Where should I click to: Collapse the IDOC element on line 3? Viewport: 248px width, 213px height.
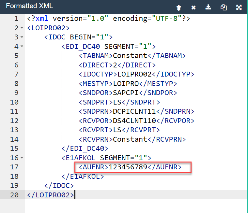pyautogui.click(x=22, y=37)
